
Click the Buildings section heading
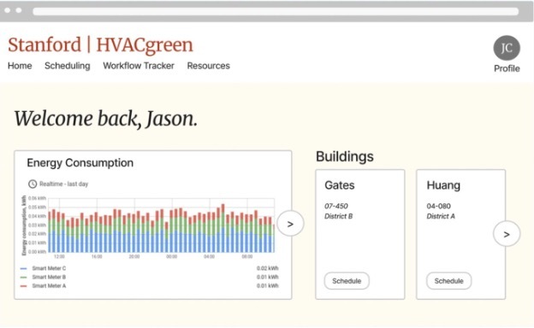click(x=345, y=156)
